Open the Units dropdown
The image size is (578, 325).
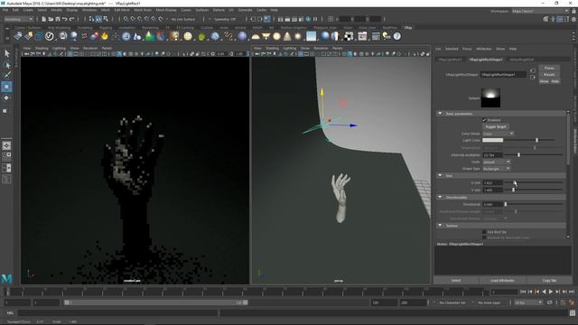coord(497,162)
